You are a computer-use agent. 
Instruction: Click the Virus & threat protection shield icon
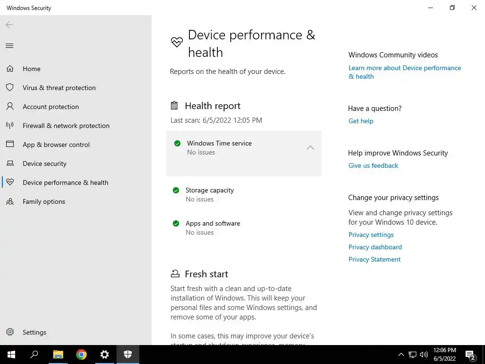[10, 87]
